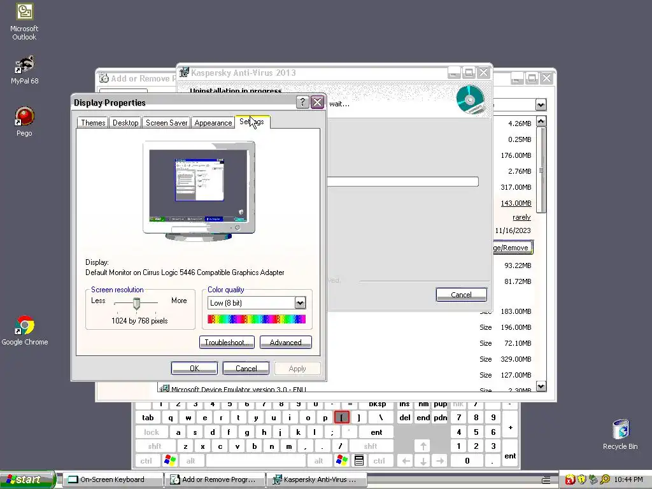Select the MyPal 68 desktop shortcut
The height and width of the screenshot is (489, 652).
[24, 69]
